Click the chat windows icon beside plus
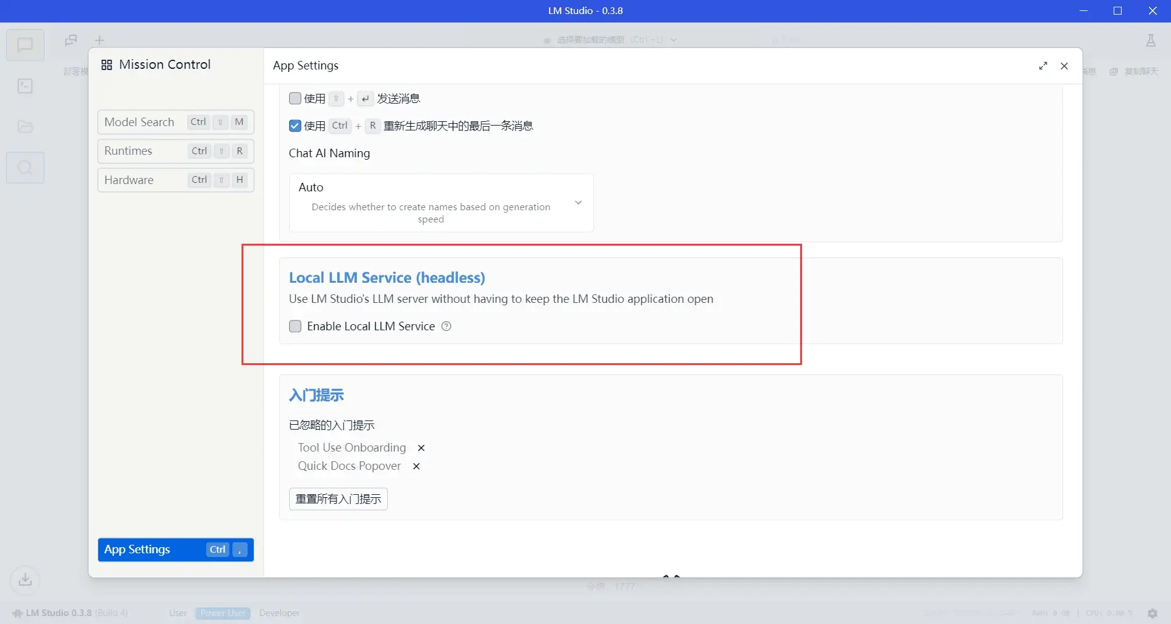 click(71, 40)
